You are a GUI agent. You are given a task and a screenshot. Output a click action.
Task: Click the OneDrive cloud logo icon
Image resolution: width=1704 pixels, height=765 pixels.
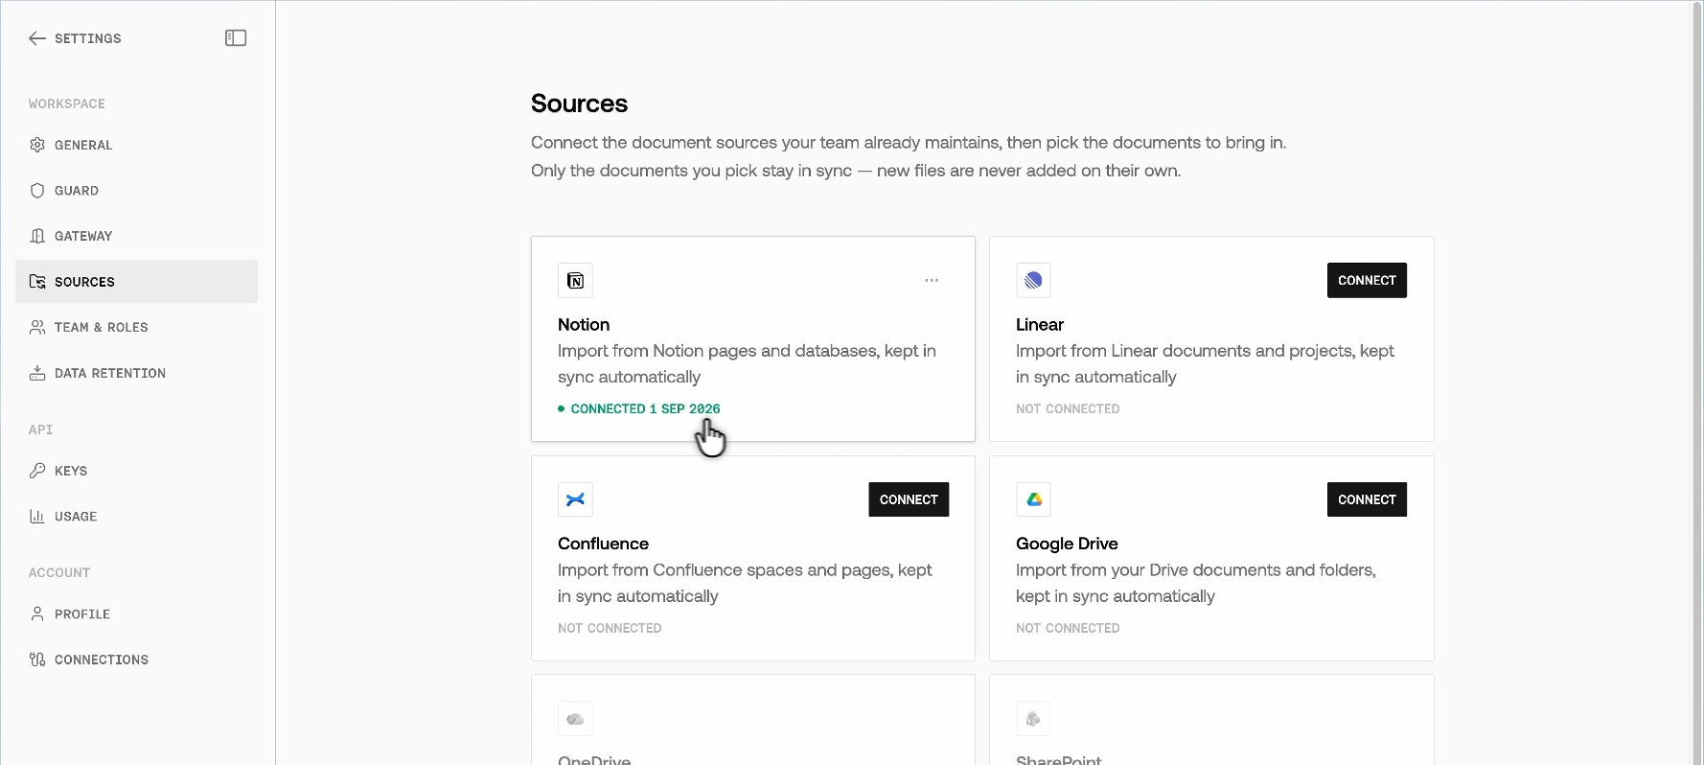point(575,719)
